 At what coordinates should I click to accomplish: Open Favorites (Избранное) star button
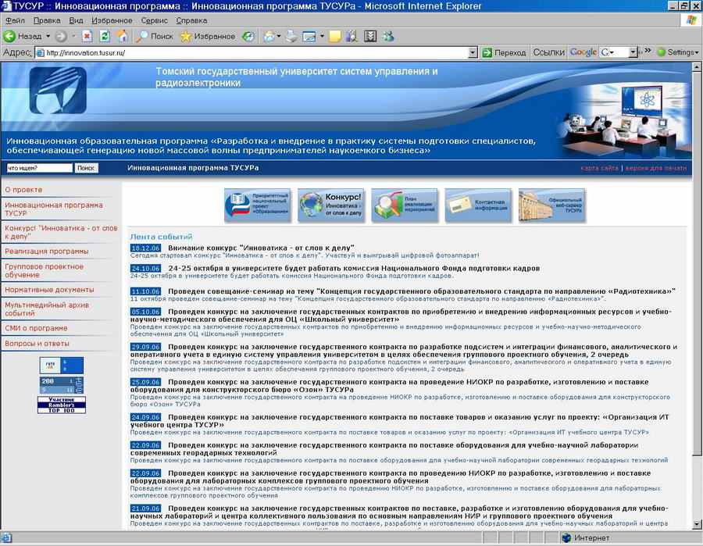(x=207, y=36)
